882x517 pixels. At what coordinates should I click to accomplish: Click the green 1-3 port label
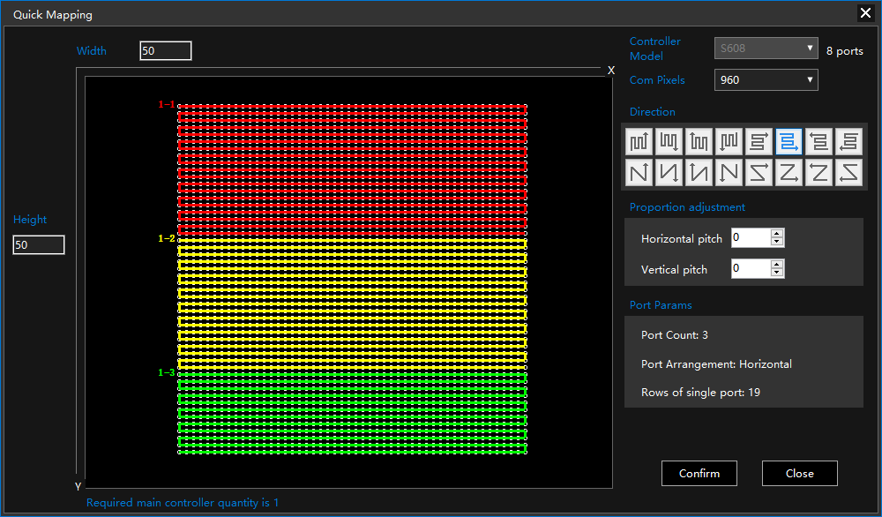tap(167, 372)
